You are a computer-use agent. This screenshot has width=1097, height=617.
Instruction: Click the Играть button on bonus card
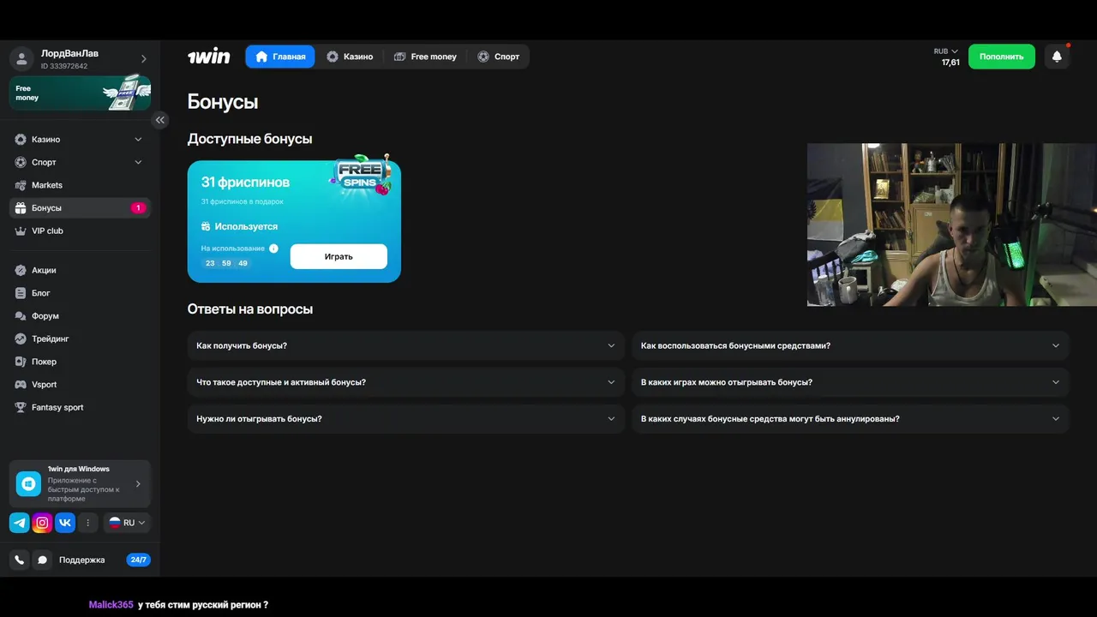pos(339,256)
